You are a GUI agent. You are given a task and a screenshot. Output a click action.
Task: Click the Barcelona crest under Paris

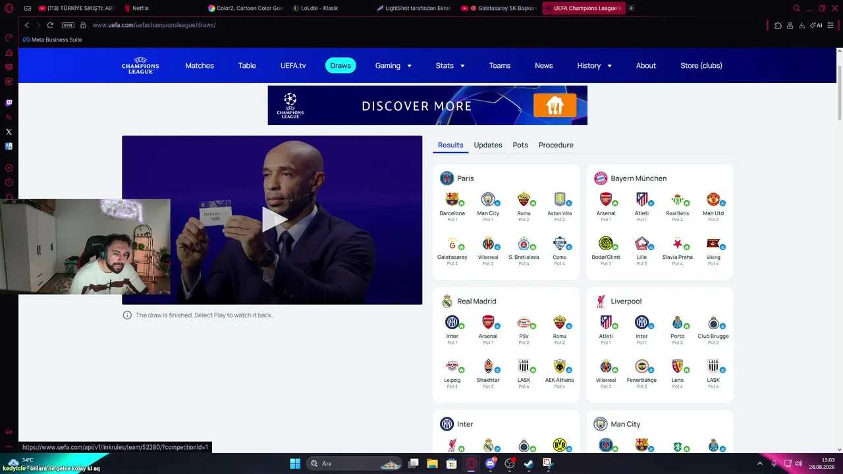452,199
